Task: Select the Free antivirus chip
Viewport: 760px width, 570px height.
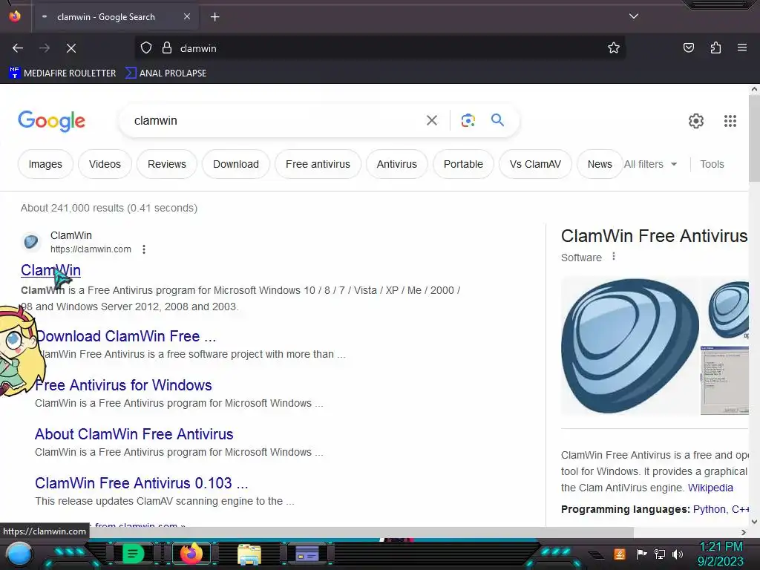Action: (318, 164)
